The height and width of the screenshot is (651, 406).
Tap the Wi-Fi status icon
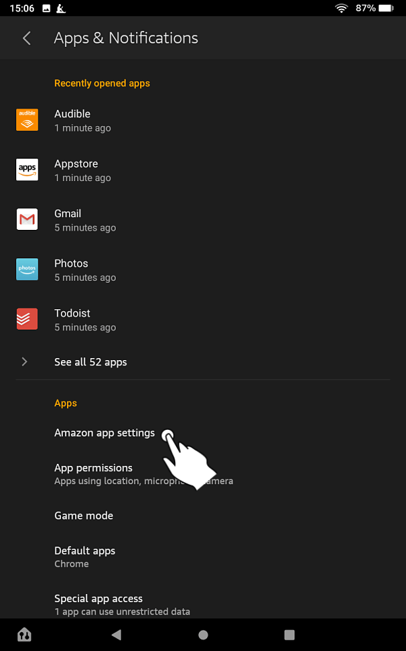tap(341, 8)
